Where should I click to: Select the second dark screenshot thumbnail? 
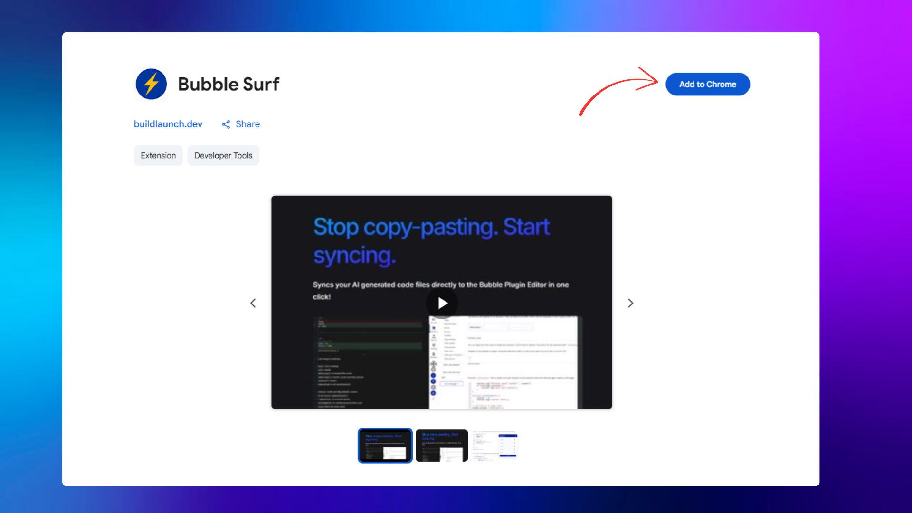click(442, 446)
